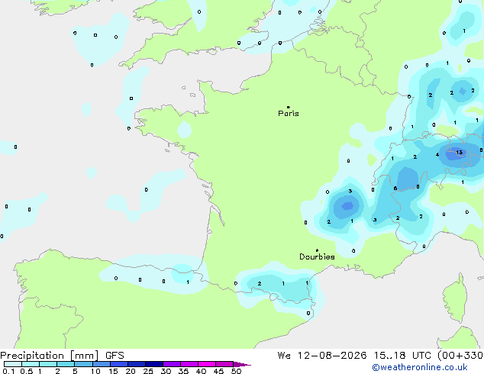Click the forecast date We 12-08-2026
The image size is (484, 374).
click(x=322, y=356)
